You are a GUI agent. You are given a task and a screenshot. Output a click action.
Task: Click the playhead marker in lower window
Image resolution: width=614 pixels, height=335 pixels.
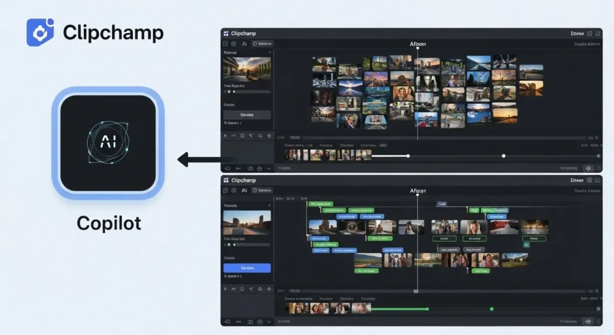click(x=417, y=195)
